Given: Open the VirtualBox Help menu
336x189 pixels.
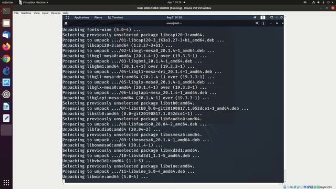Looking at the screenshot, I should [x=65, y=13].
